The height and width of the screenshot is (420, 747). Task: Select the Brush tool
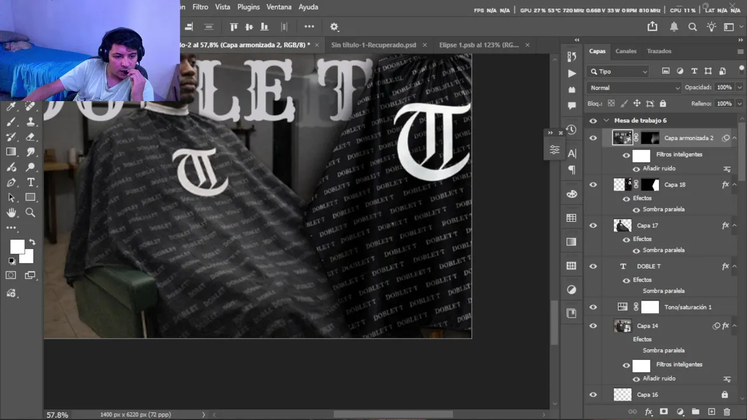[x=11, y=122]
